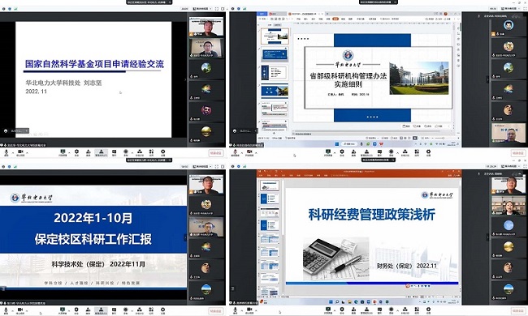Screen dimensions: 528x316
Task: Click End Meeting in the 保定校区科研工作汇报 window
Action: (216, 311)
